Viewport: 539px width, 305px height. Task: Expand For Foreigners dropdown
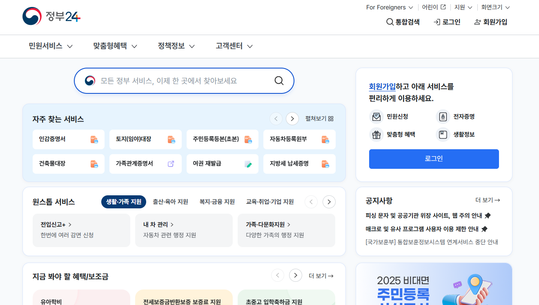click(x=390, y=7)
